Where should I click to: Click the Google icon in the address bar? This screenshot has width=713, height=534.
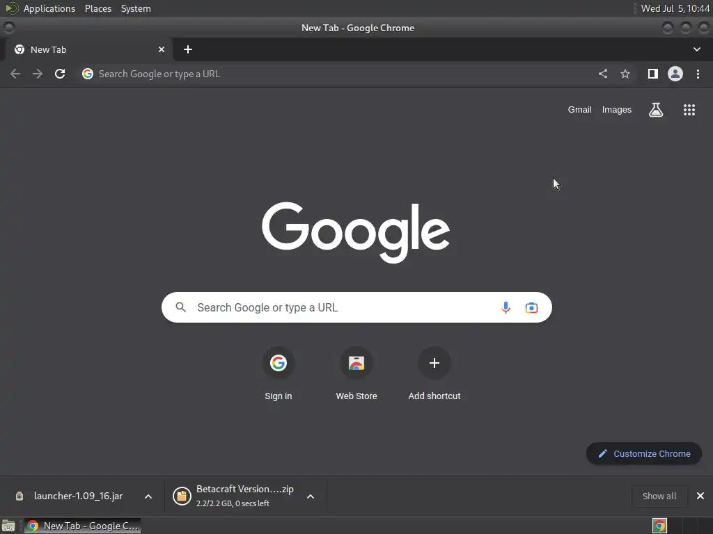(x=87, y=74)
